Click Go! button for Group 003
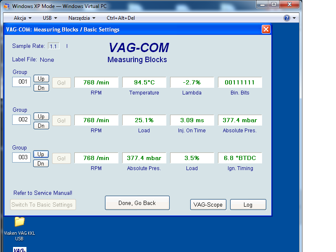Viewport: 336px width, 252px height. tap(61, 158)
